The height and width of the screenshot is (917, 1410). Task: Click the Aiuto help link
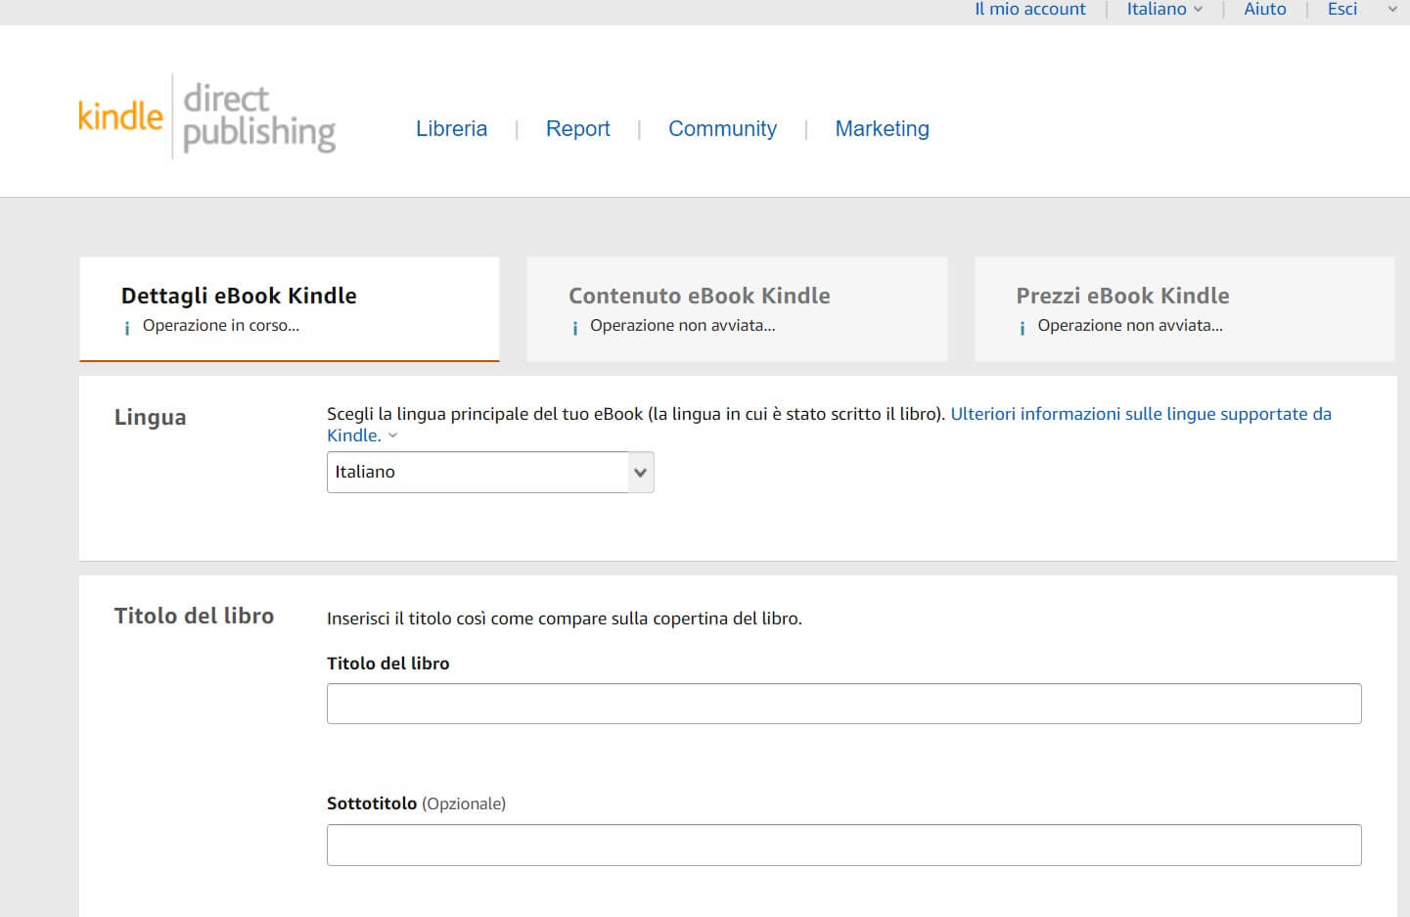1264,10
